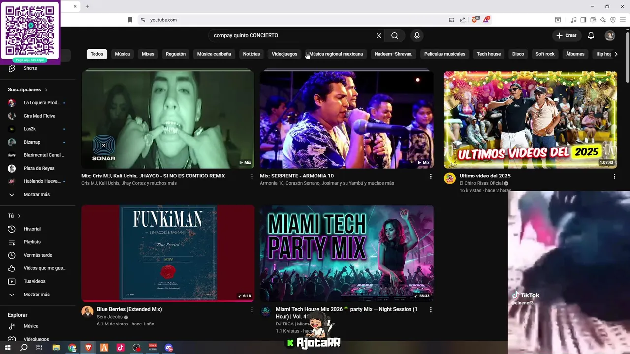Open Windows Start menu
630x354 pixels.
(7, 347)
